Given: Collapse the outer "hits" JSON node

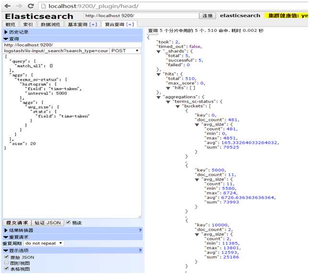Looking at the screenshot, I should pyautogui.click(x=159, y=74).
